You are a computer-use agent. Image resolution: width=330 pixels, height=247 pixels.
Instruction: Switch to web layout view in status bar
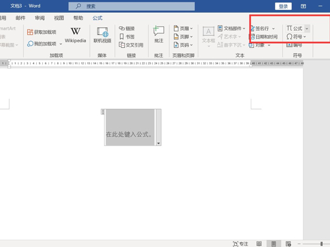287,244
